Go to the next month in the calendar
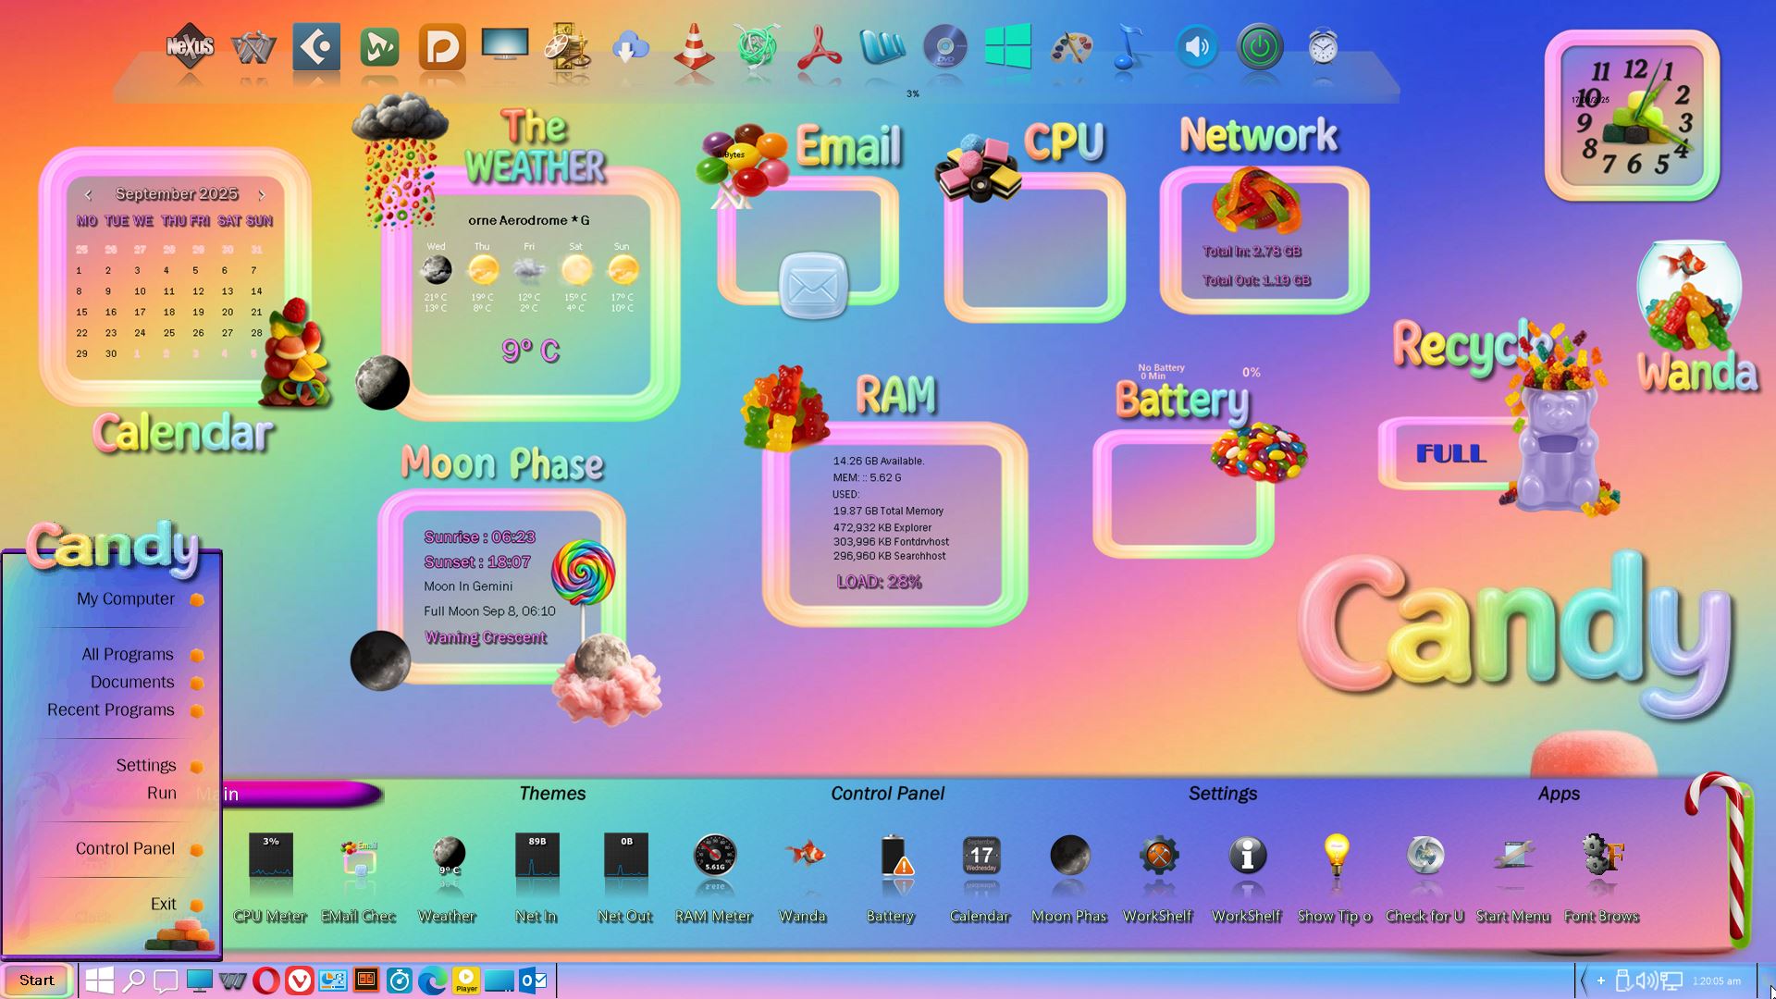Screen dimensions: 1776x999 (x=262, y=194)
